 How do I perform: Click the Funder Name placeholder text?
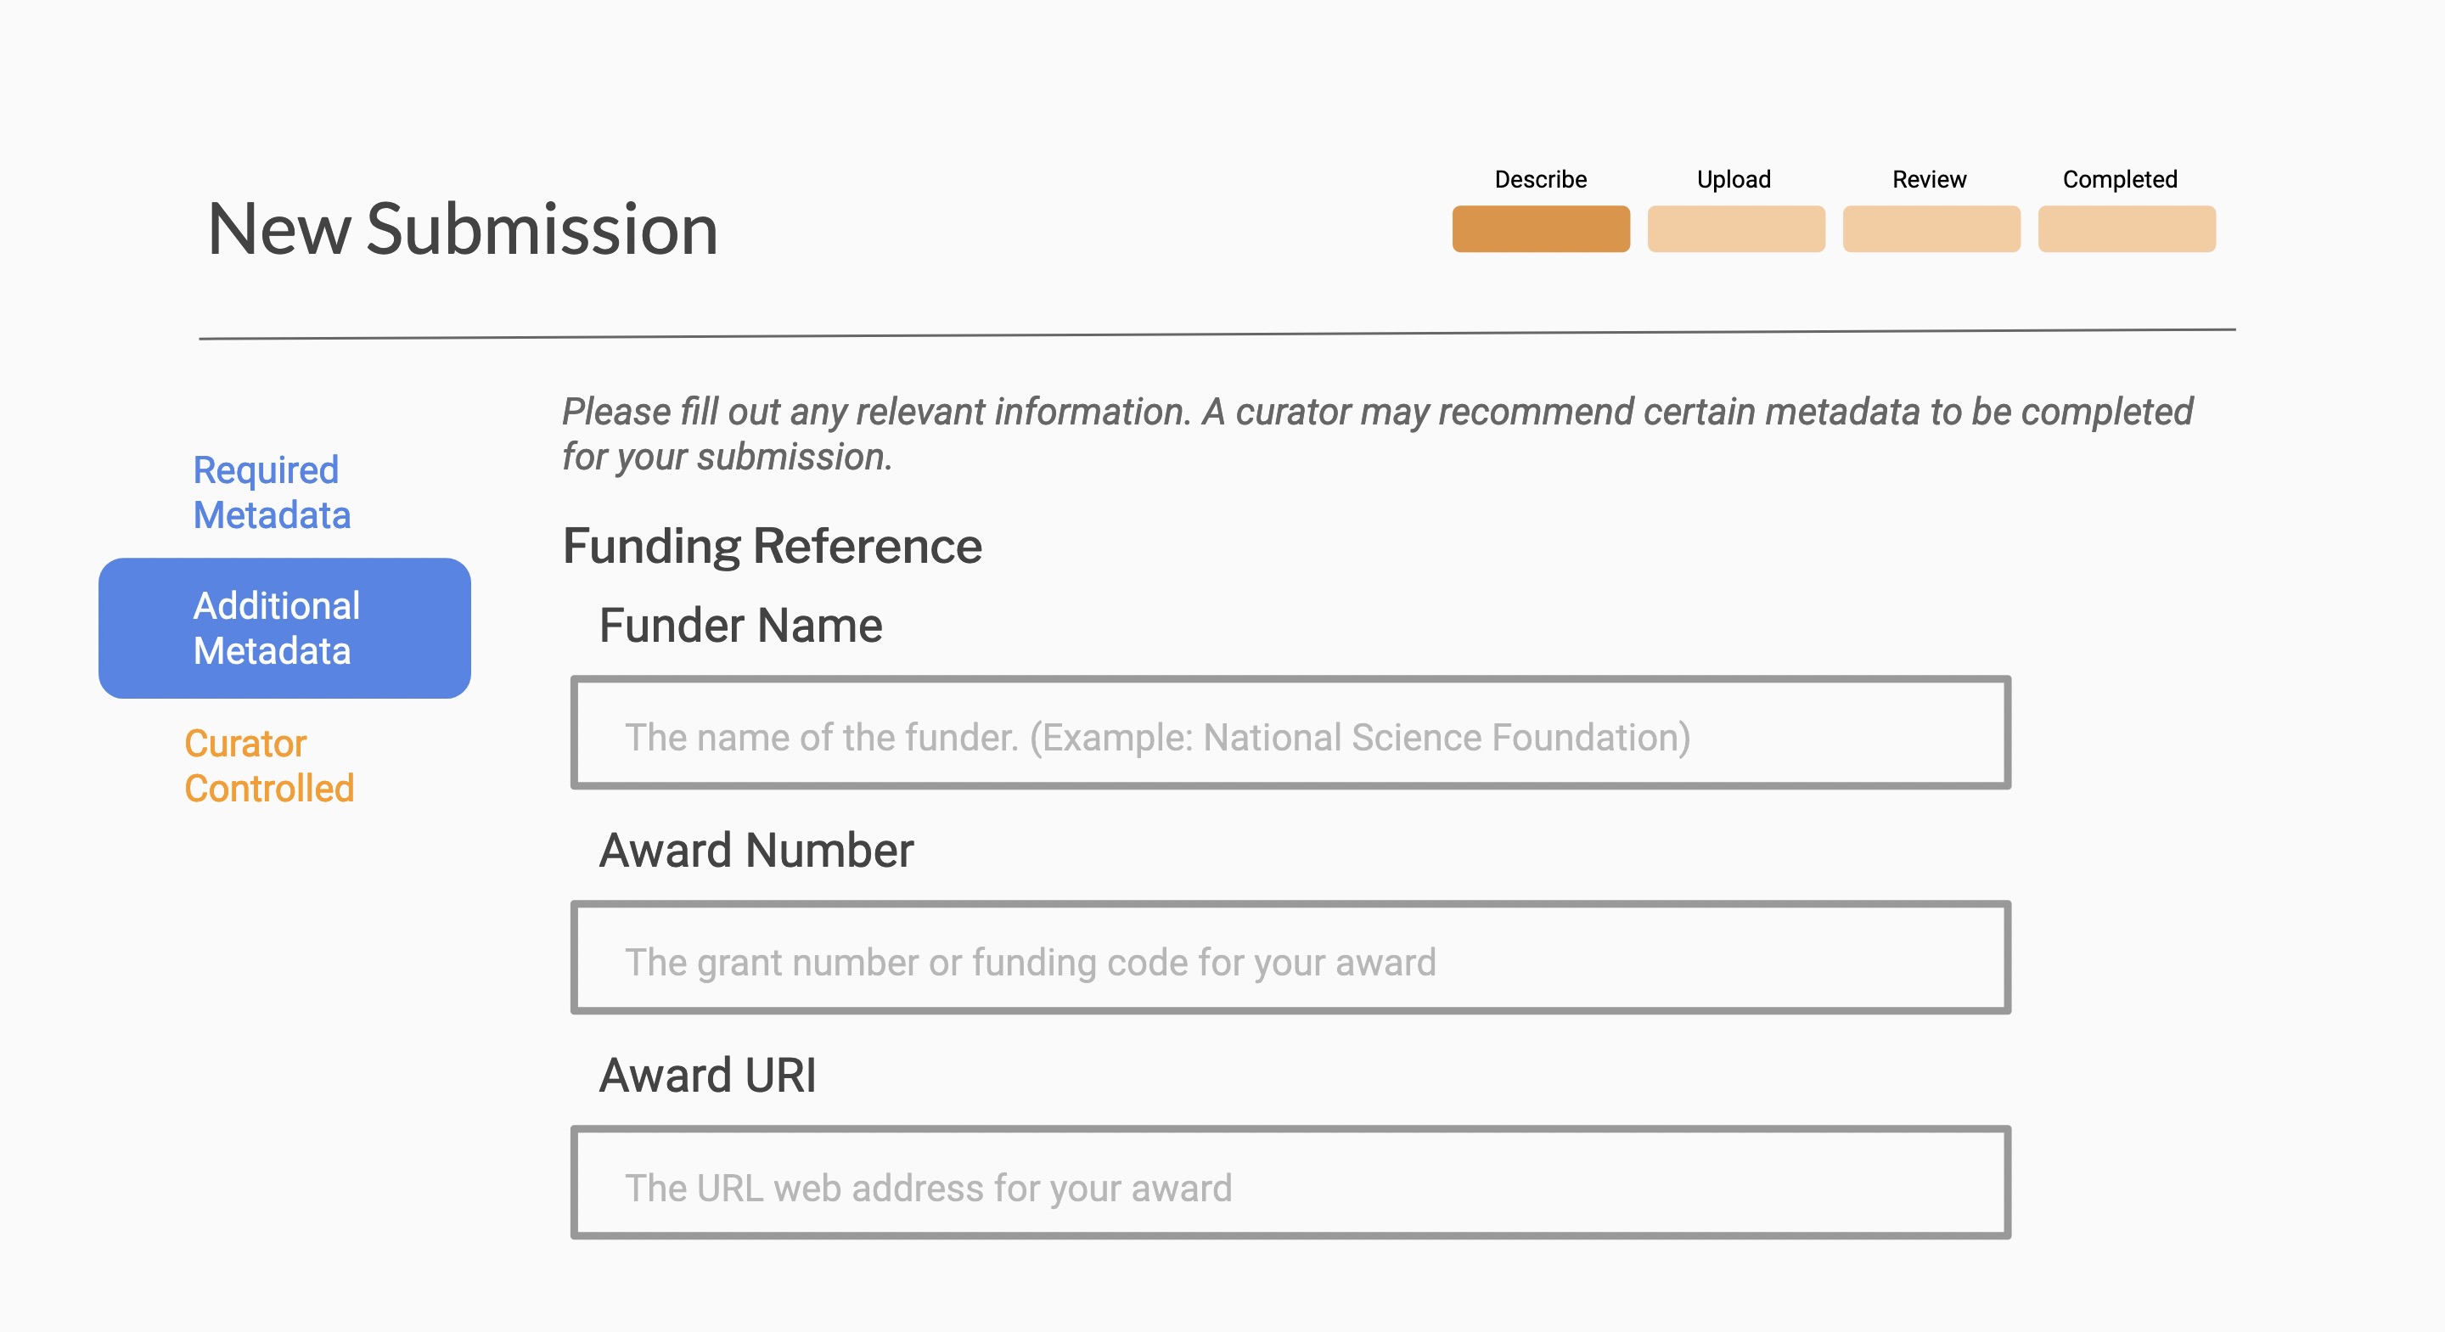click(x=1158, y=737)
